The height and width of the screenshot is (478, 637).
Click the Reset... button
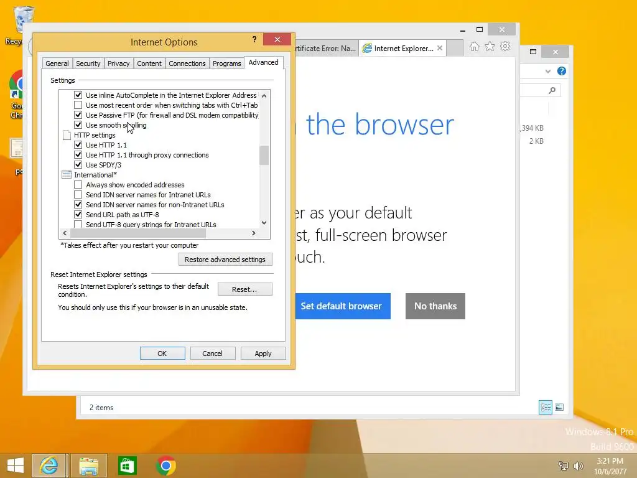[x=244, y=289]
